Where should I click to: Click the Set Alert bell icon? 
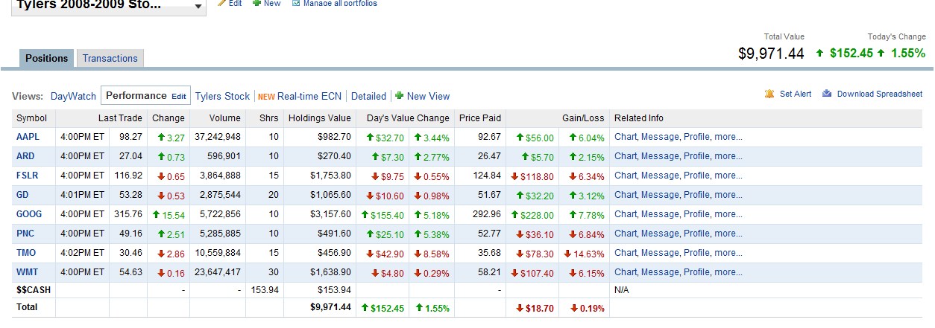pyautogui.click(x=769, y=94)
